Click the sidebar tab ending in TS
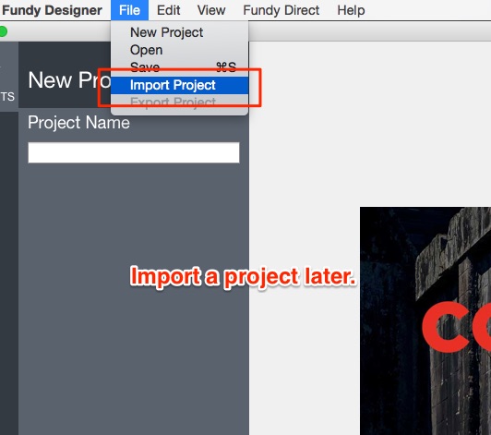This screenshot has width=491, height=435. [x=7, y=97]
